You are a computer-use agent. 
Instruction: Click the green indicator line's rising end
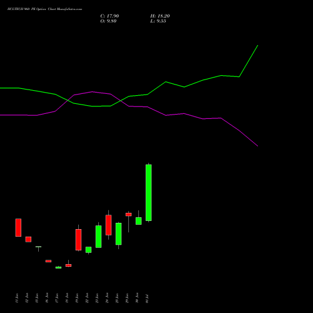coord(257,46)
